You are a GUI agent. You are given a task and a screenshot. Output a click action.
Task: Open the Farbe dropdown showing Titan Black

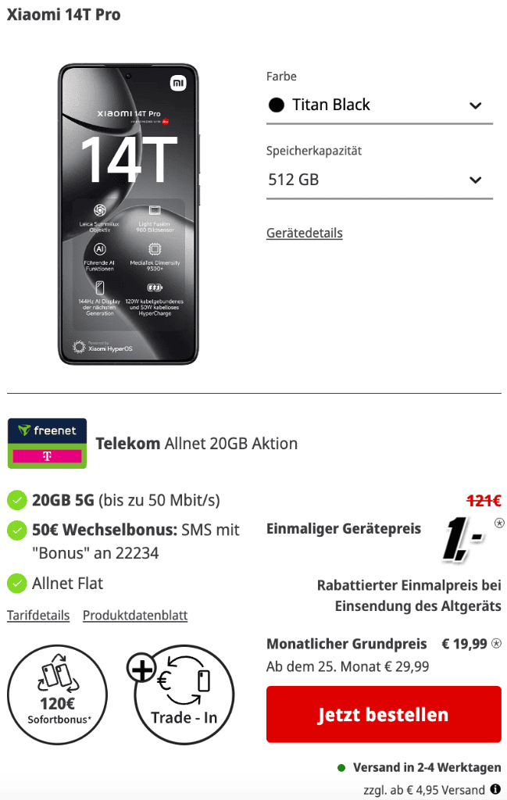(380, 105)
